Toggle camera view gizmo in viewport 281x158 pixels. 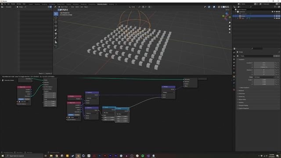[230, 29]
